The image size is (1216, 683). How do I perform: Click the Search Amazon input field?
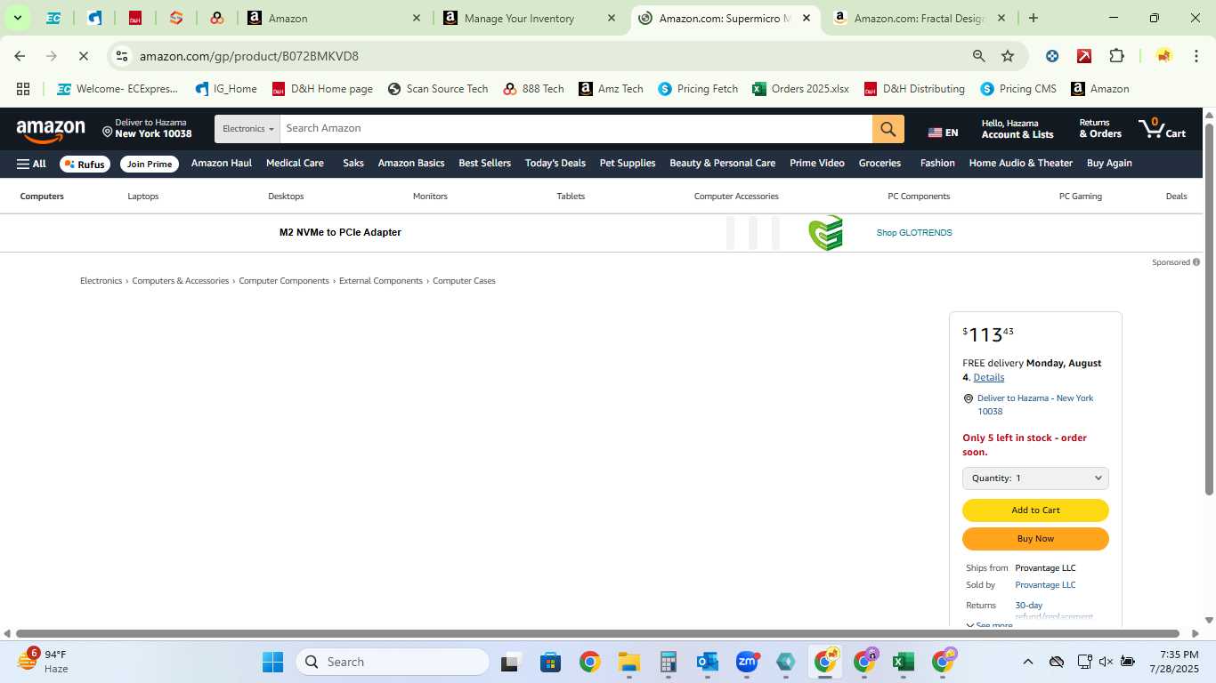pyautogui.click(x=576, y=129)
